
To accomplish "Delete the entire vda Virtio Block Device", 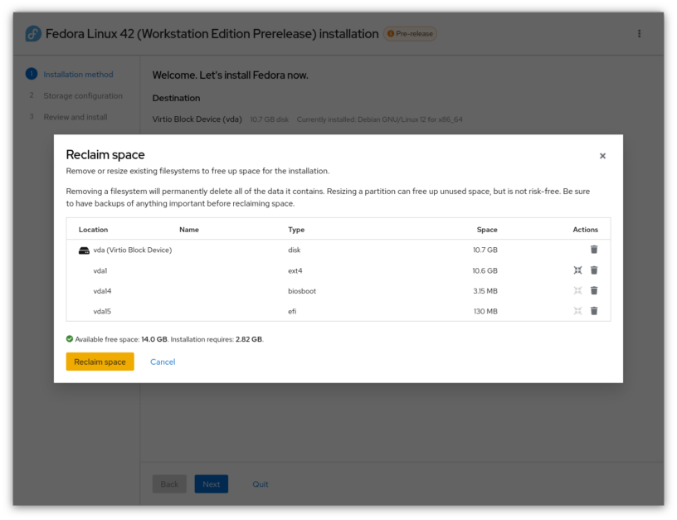I will [x=594, y=249].
